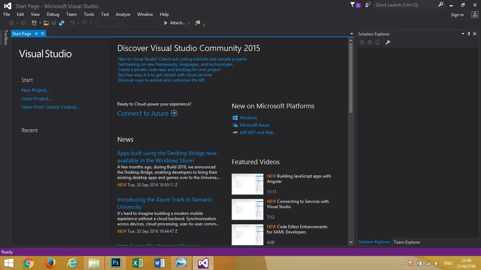Viewport: 481px width, 270px height.
Task: Switch to the Team Explorer tab
Action: [x=407, y=242]
